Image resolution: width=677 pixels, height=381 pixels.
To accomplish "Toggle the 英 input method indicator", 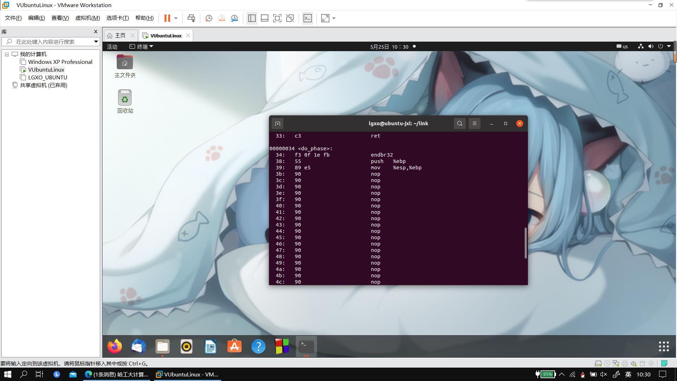I will point(628,374).
